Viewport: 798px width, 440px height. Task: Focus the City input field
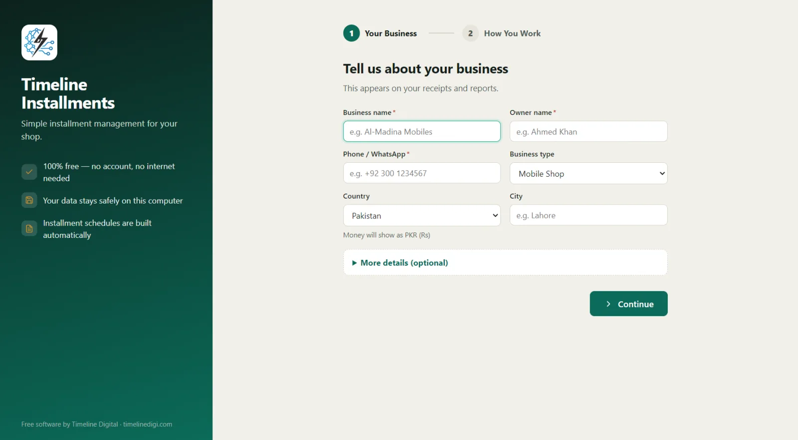[x=589, y=215]
